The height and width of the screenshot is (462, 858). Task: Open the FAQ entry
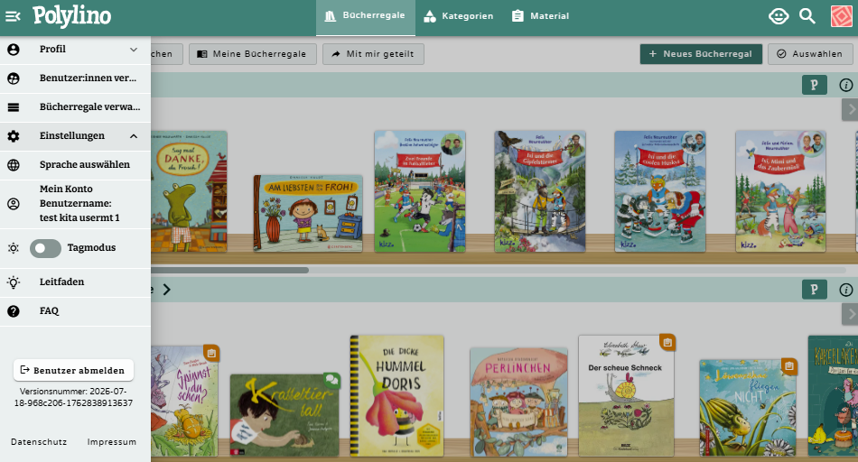coord(75,311)
